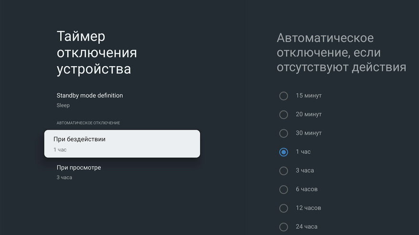Click the Автоматическое отключение, если отсутствуют действия heading
Screen dimensions: 419x235
(341, 52)
